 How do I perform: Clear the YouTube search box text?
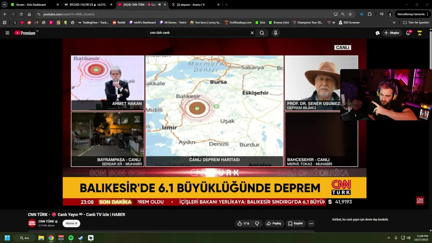[x=252, y=33]
